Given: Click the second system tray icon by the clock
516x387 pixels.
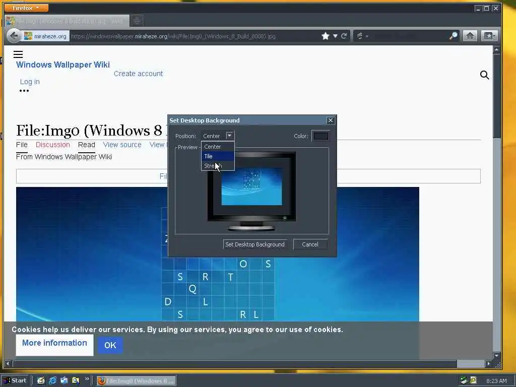Looking at the screenshot, I should click(473, 380).
